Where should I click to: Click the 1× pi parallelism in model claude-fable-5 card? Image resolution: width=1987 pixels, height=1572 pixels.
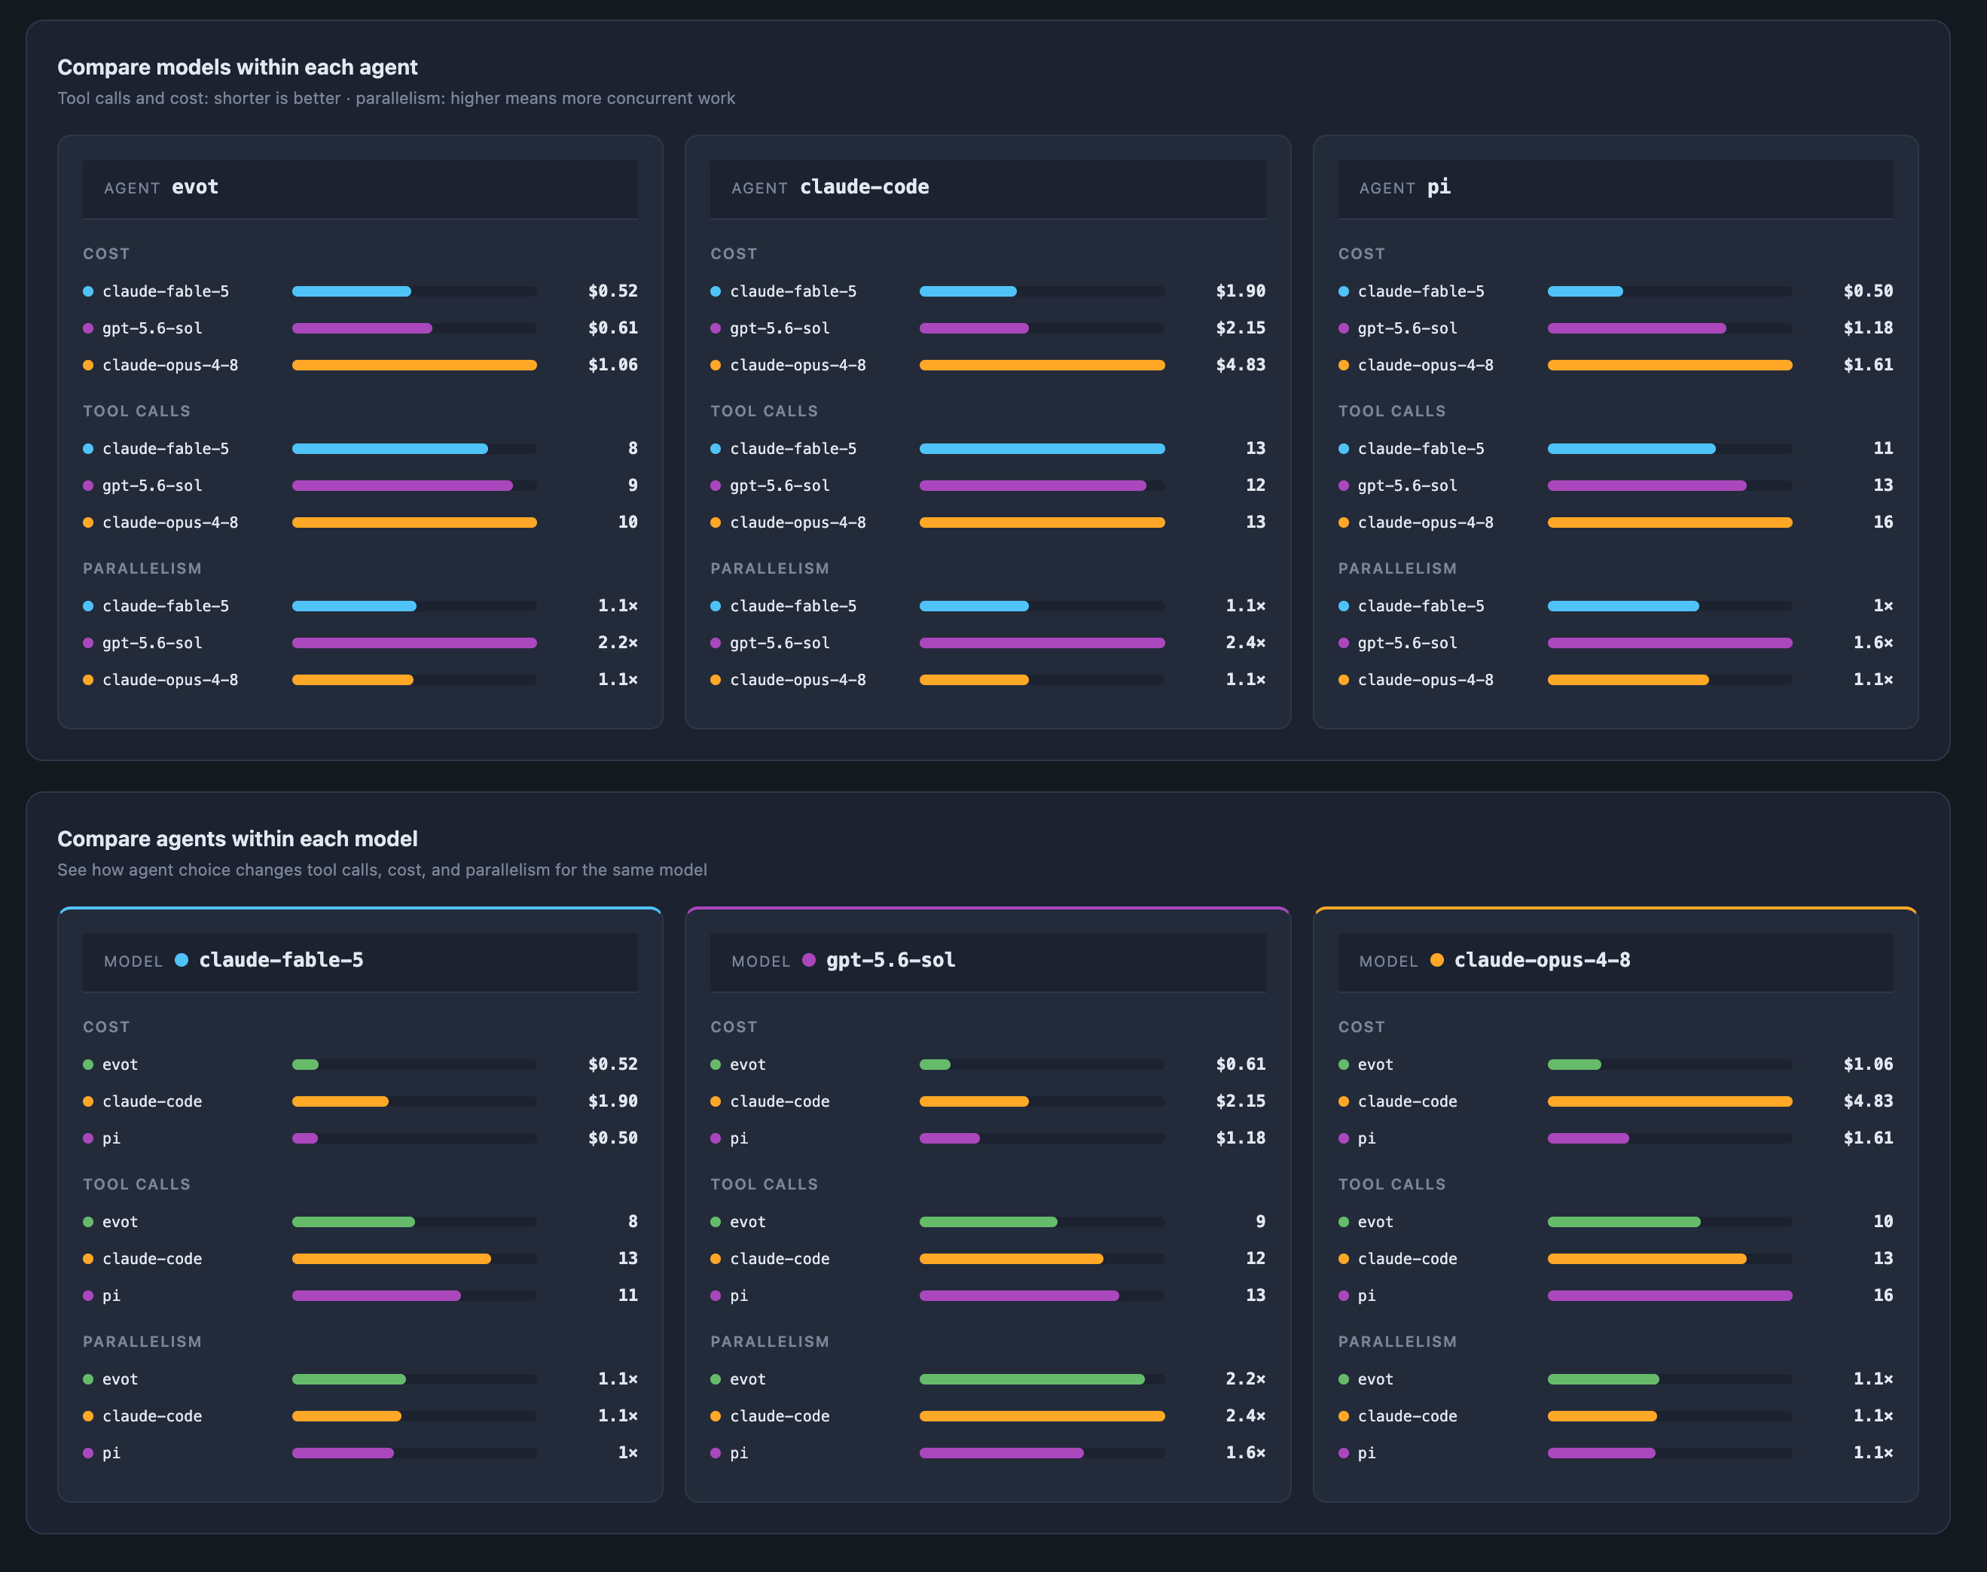pyautogui.click(x=628, y=1452)
